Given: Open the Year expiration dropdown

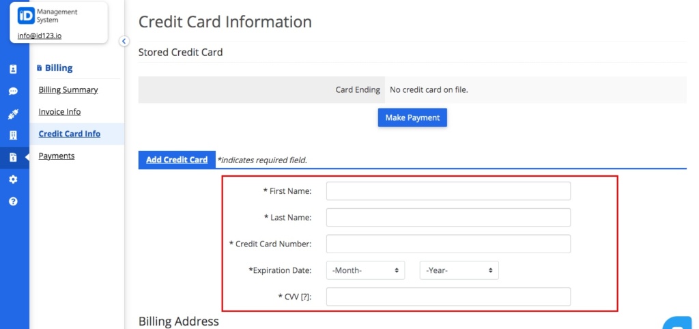Looking at the screenshot, I should [x=459, y=270].
